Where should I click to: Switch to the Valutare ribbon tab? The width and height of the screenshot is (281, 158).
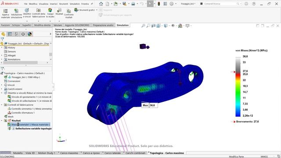pyautogui.click(x=58, y=25)
